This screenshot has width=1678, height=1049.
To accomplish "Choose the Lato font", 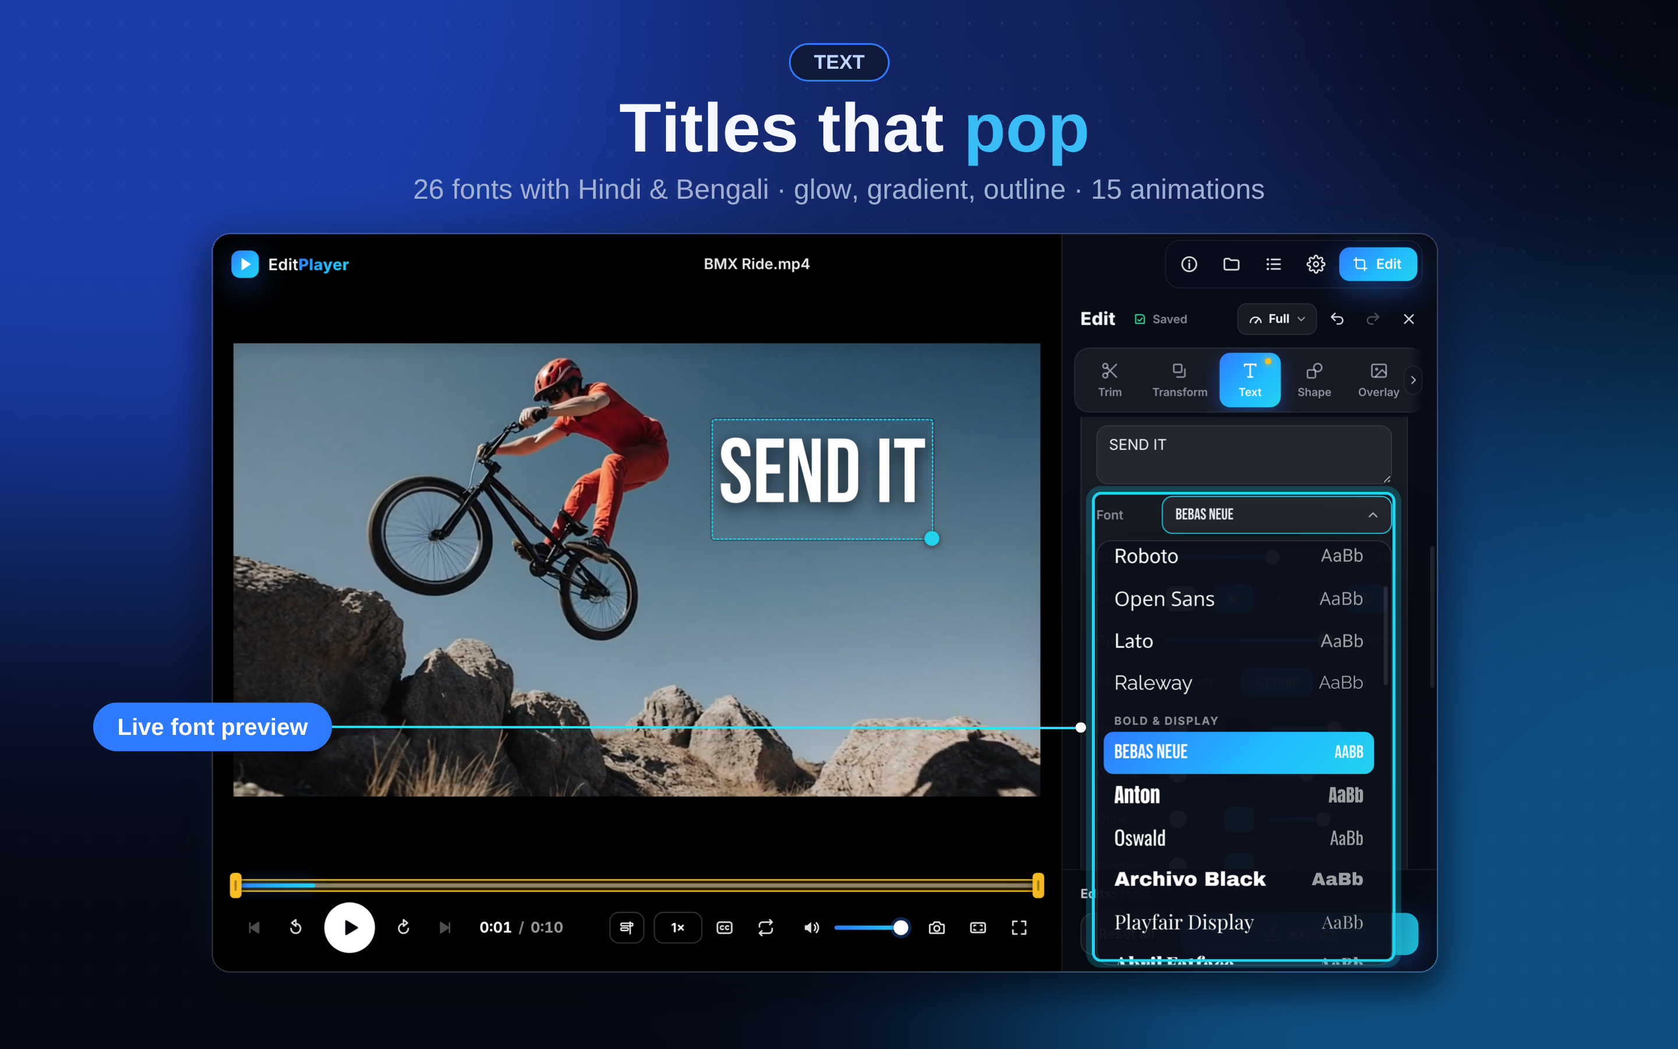I will 1238,641.
